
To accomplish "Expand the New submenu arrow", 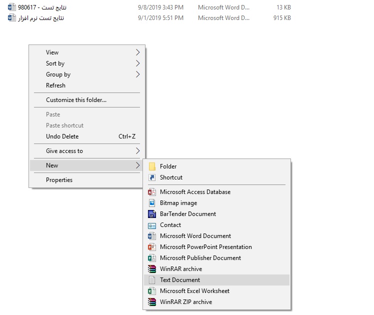I will pos(137,165).
